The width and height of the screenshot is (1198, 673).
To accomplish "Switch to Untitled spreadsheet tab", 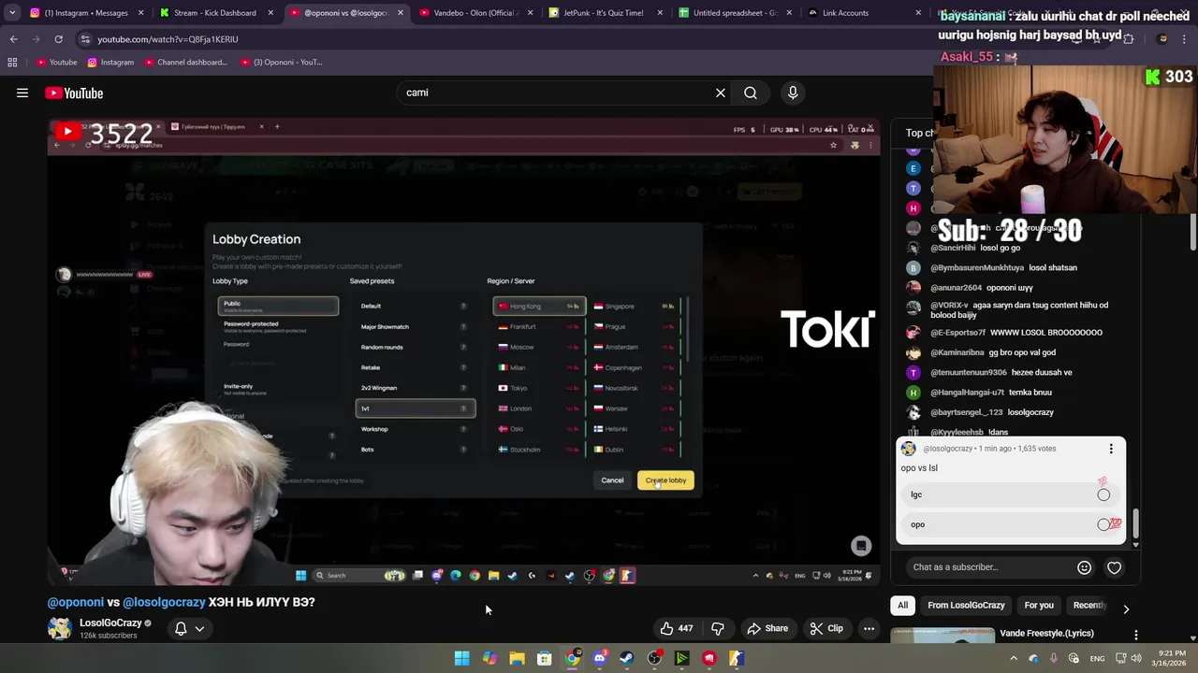I will (x=732, y=13).
